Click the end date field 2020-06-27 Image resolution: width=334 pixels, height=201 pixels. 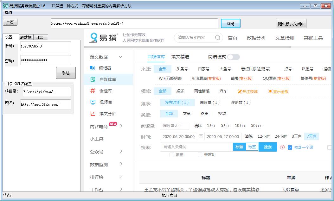click(x=223, y=136)
